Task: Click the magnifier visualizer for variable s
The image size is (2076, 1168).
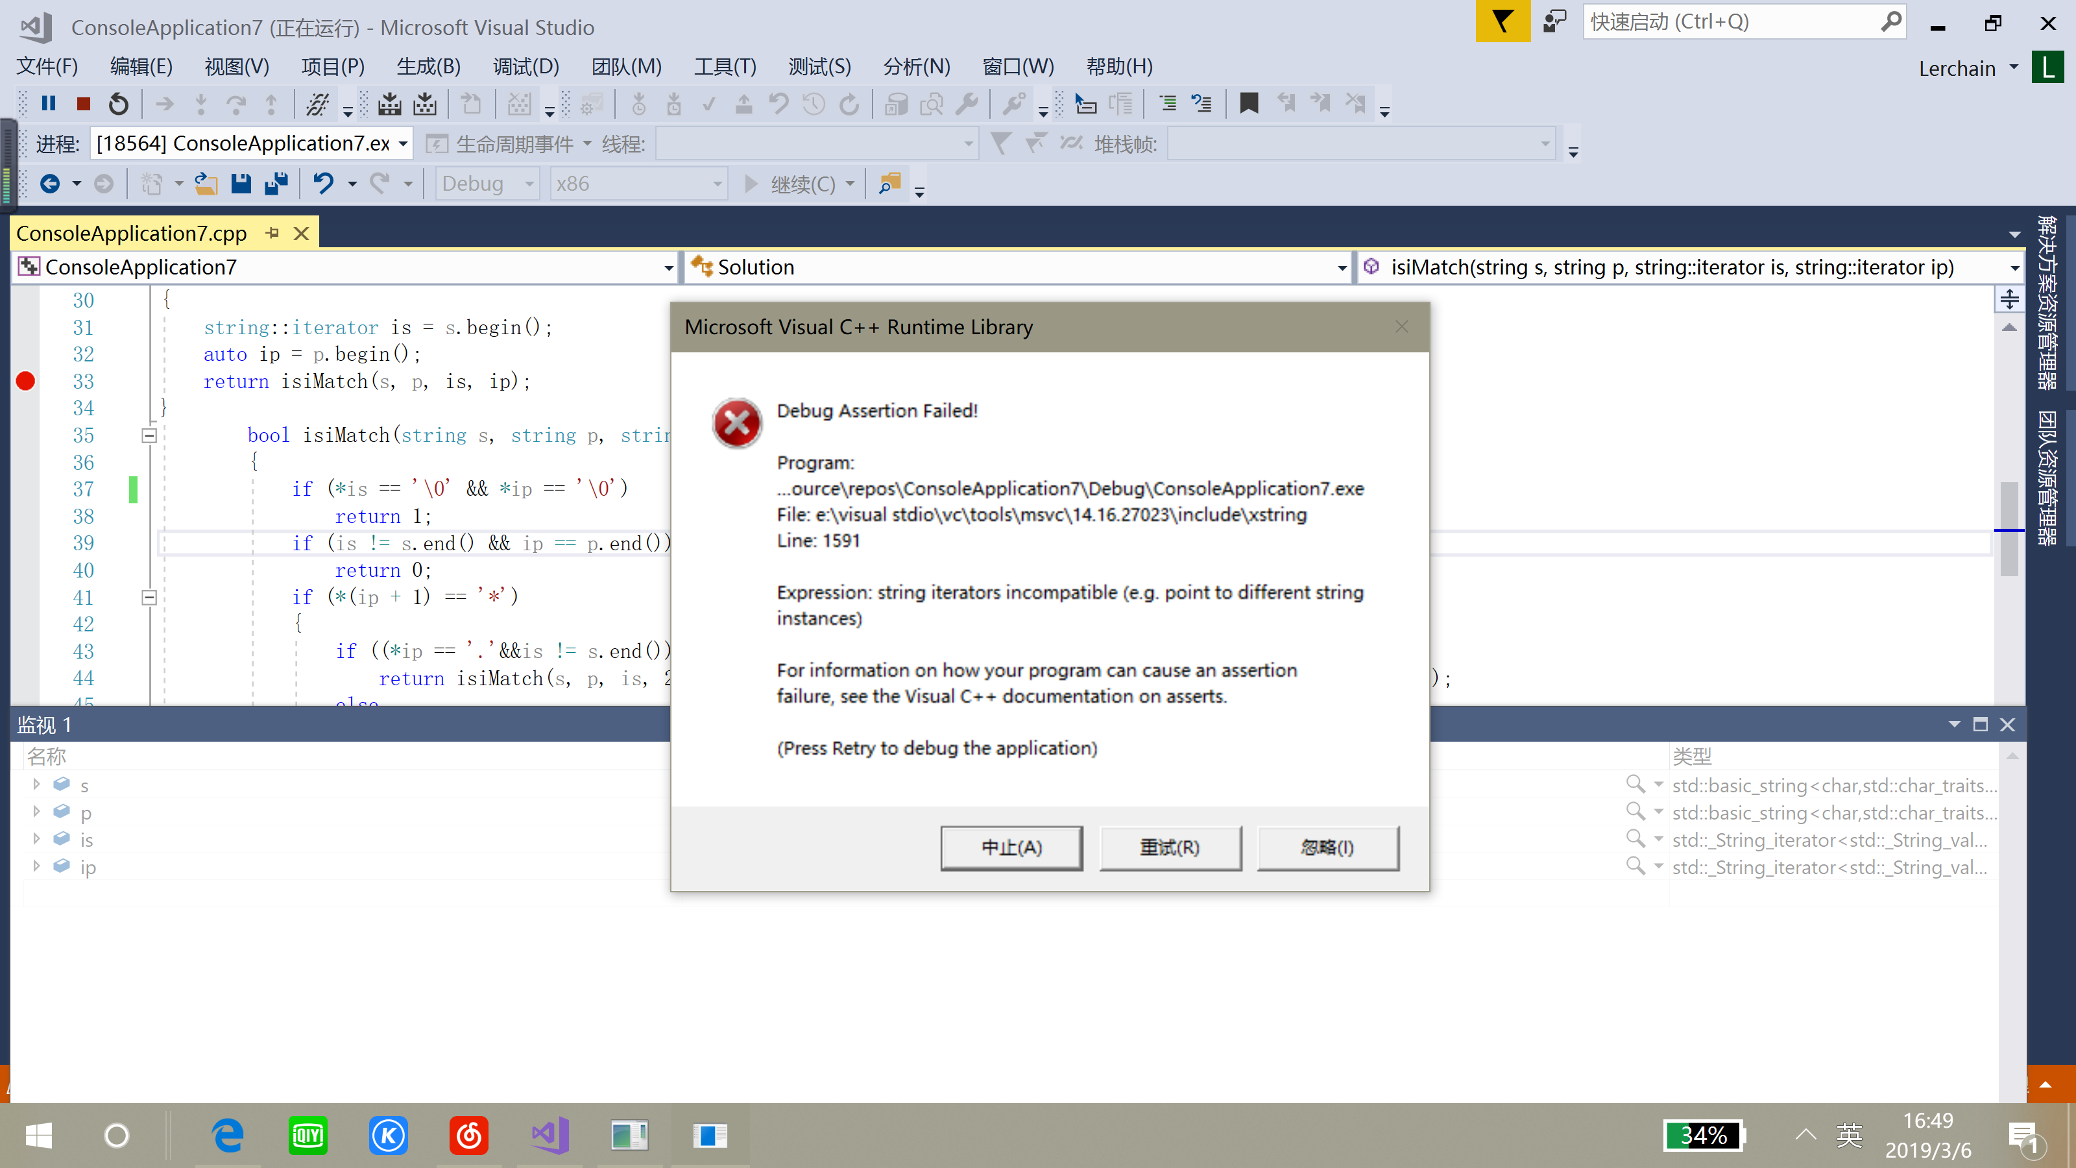Action: (x=1634, y=785)
